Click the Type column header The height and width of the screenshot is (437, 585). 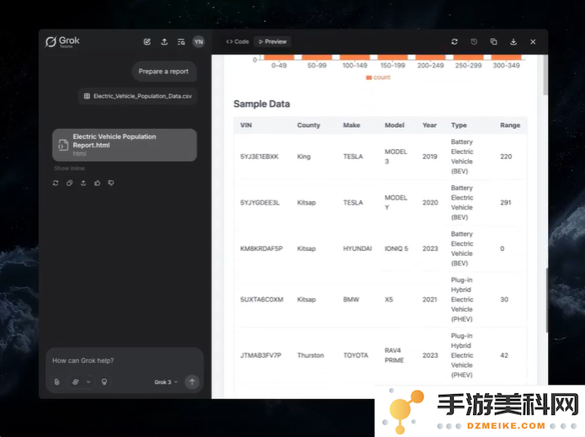point(459,125)
